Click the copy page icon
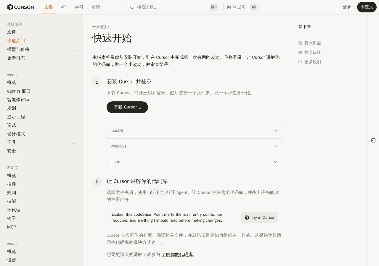The image size is (379, 266). tap(300, 43)
